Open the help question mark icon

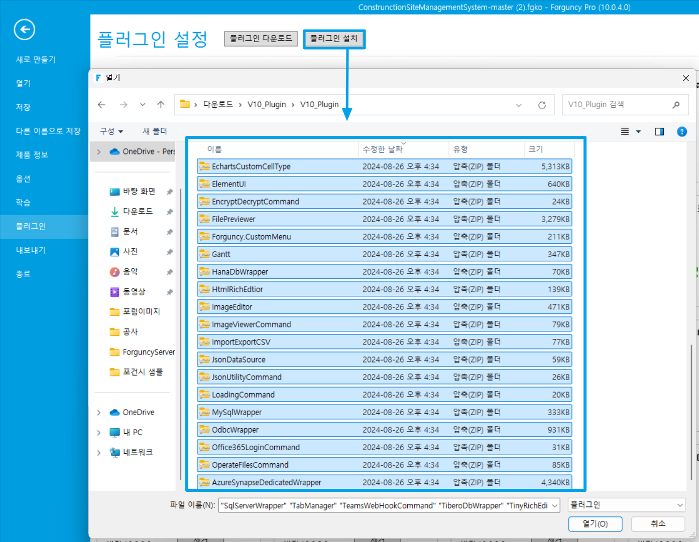pyautogui.click(x=681, y=131)
